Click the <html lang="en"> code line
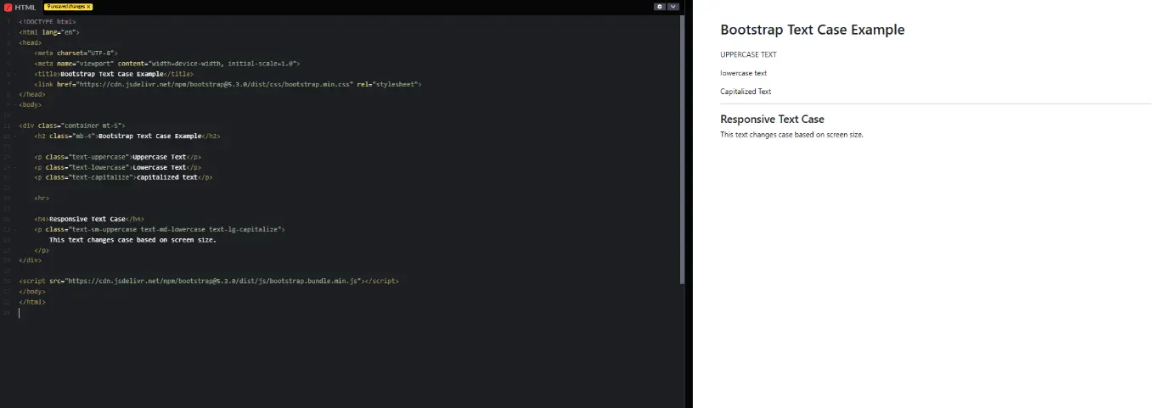 [49, 31]
